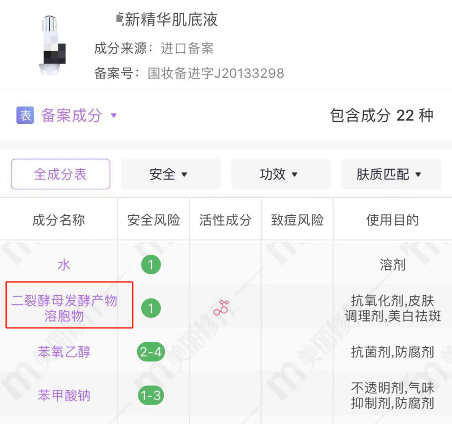Open the 二裂酵母发酵产物溶胞物 ingredient link
Image resolution: width=452 pixels, height=424 pixels.
64,308
